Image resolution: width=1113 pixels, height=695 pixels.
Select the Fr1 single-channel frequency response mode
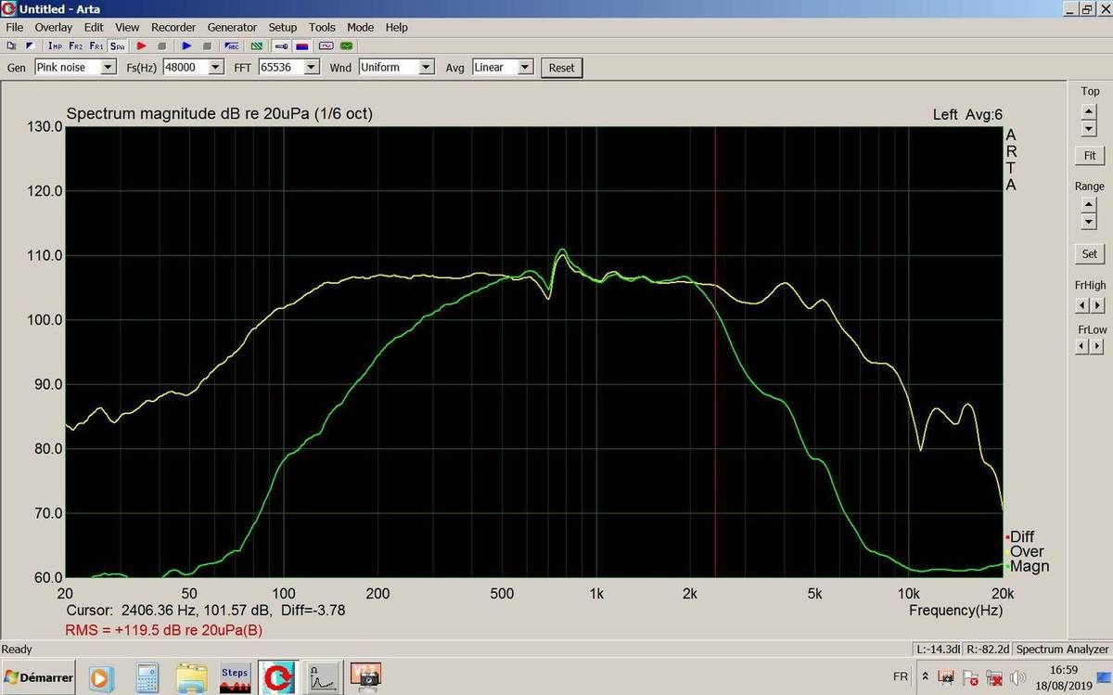(96, 45)
